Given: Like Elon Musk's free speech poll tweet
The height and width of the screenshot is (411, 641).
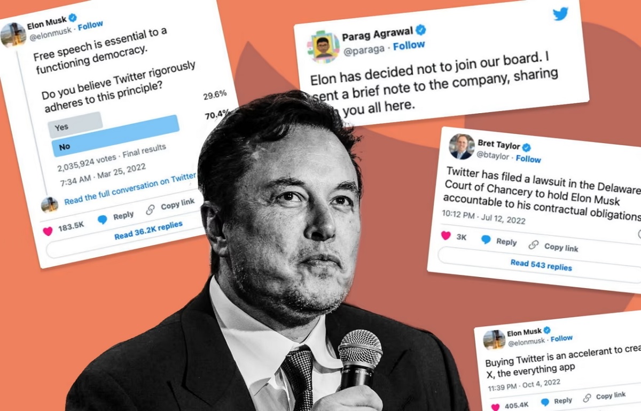Looking at the screenshot, I should 48,230.
